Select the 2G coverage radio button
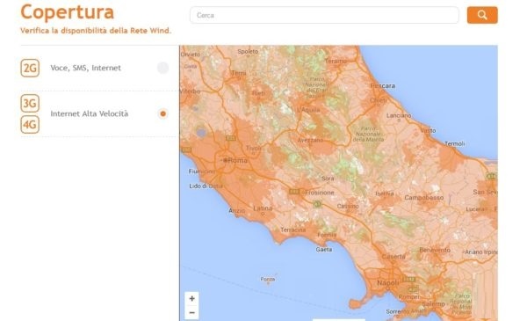527x321 pixels. [x=162, y=68]
